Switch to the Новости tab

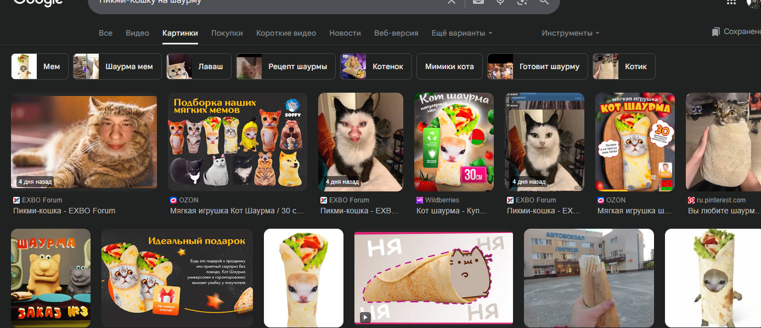click(x=345, y=33)
